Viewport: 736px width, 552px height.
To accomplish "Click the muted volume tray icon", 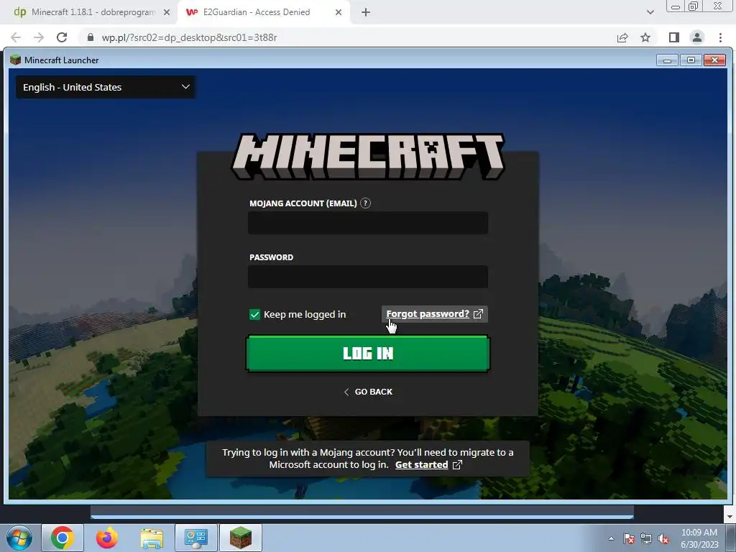I will (x=663, y=538).
